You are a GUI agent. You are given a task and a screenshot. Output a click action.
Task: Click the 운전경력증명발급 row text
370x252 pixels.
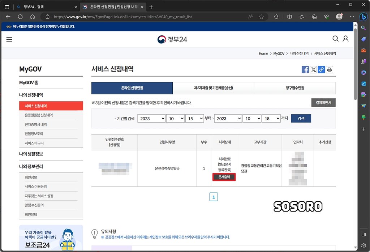tap(167, 168)
